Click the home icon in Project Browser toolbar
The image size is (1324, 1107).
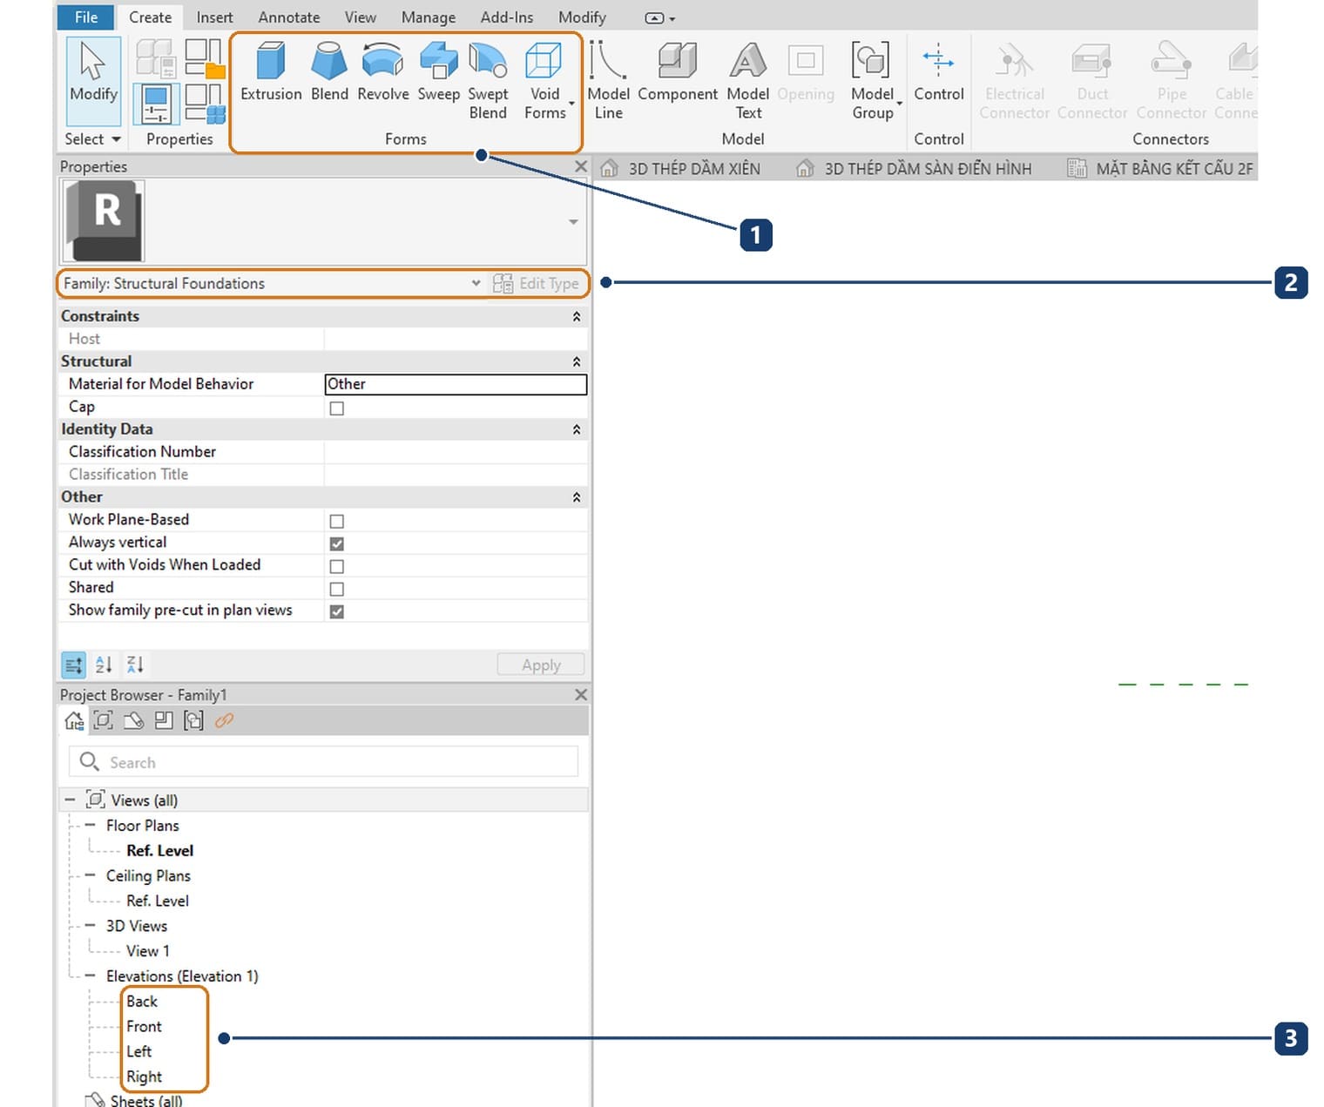point(74,721)
